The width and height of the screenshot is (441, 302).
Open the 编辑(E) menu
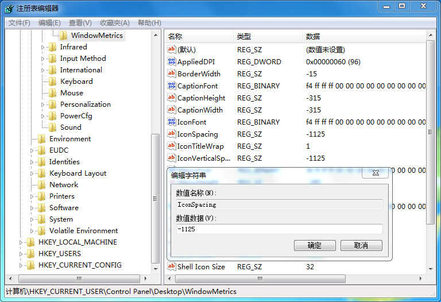click(x=49, y=23)
